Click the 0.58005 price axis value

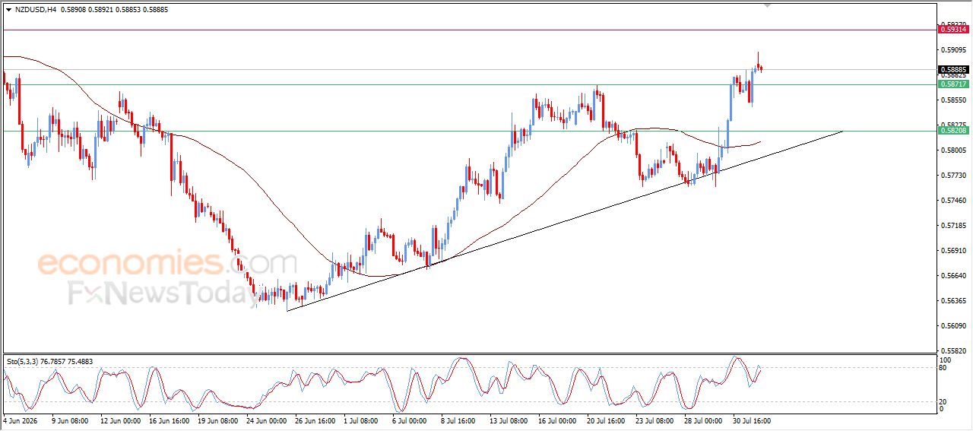click(953, 151)
